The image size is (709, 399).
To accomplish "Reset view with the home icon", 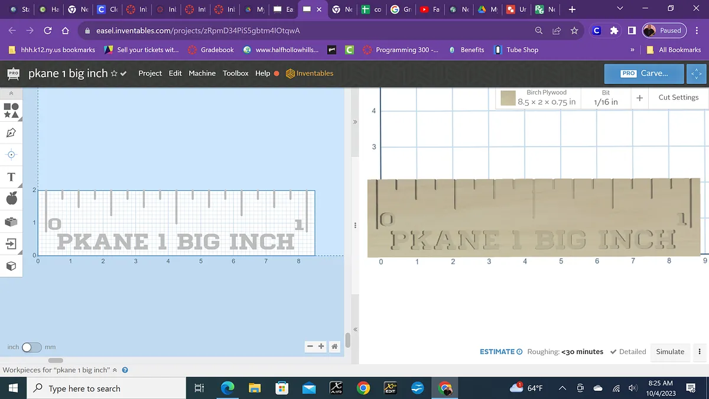I will [334, 346].
